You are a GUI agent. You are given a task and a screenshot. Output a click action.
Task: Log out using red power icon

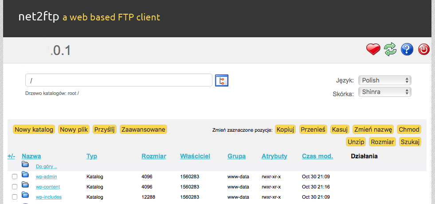pyautogui.click(x=423, y=50)
